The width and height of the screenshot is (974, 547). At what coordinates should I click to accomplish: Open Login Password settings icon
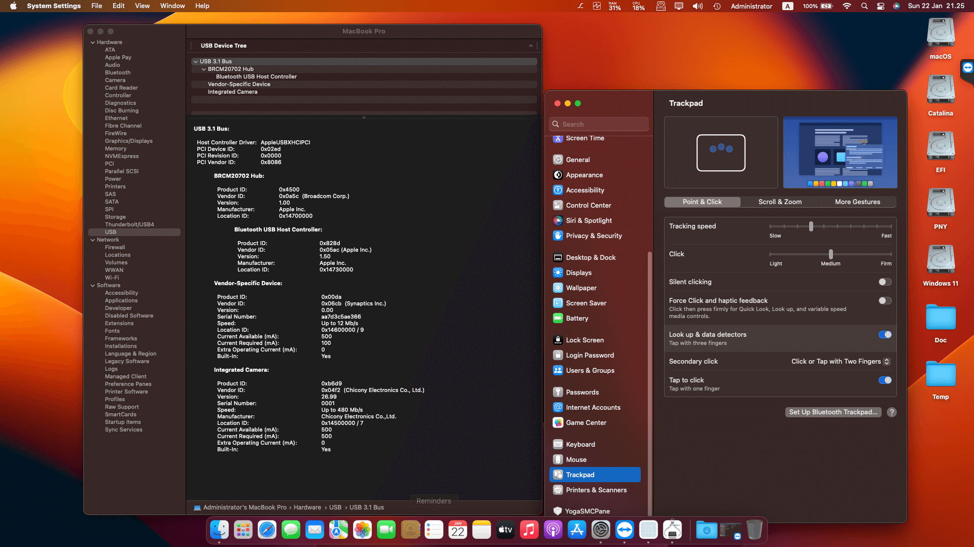pyautogui.click(x=558, y=355)
